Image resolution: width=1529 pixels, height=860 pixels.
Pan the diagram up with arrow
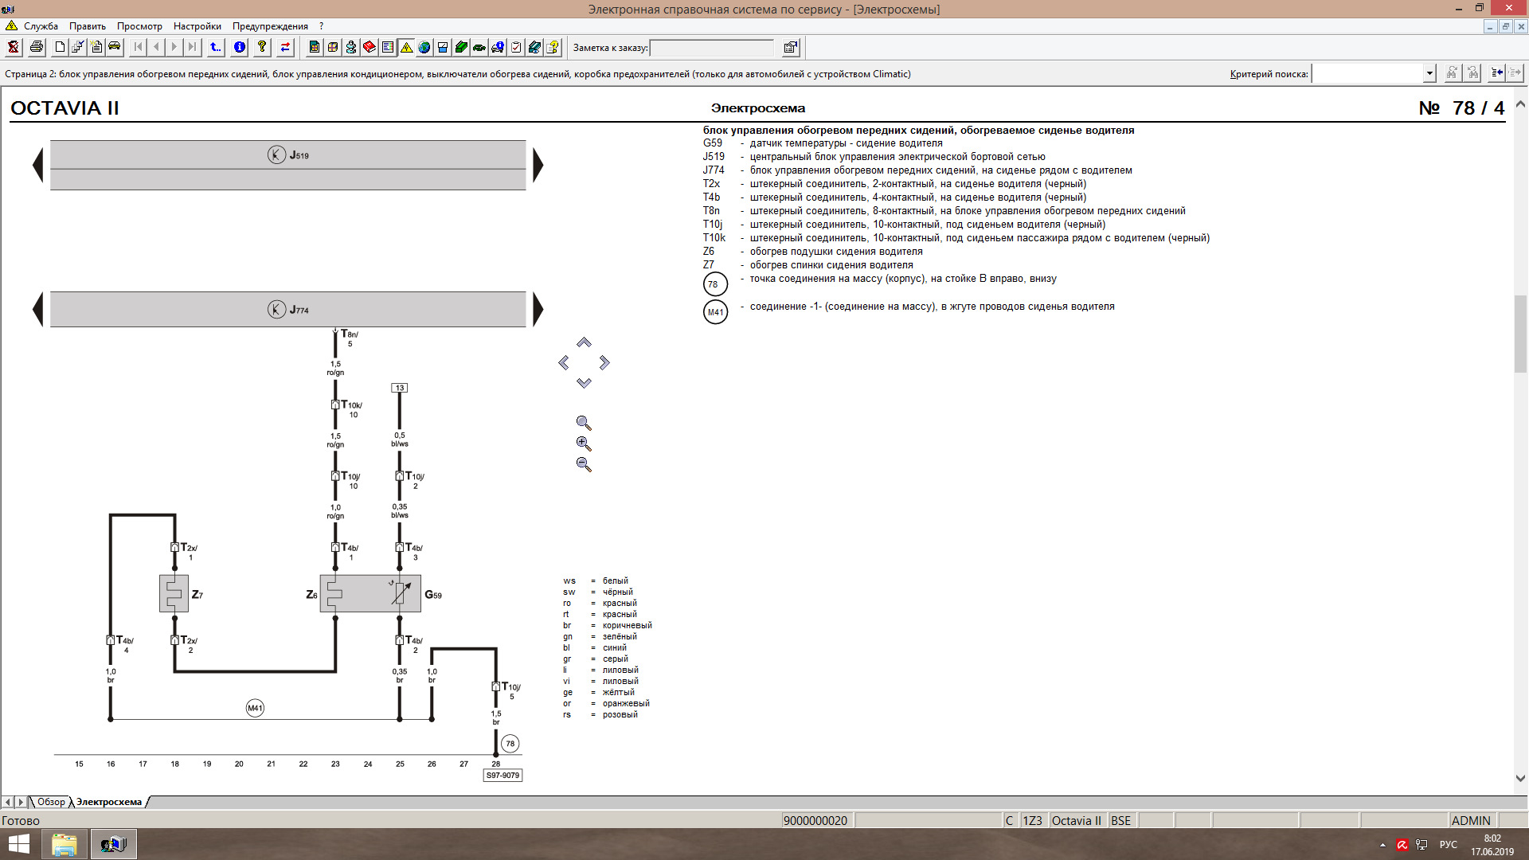pyautogui.click(x=584, y=342)
